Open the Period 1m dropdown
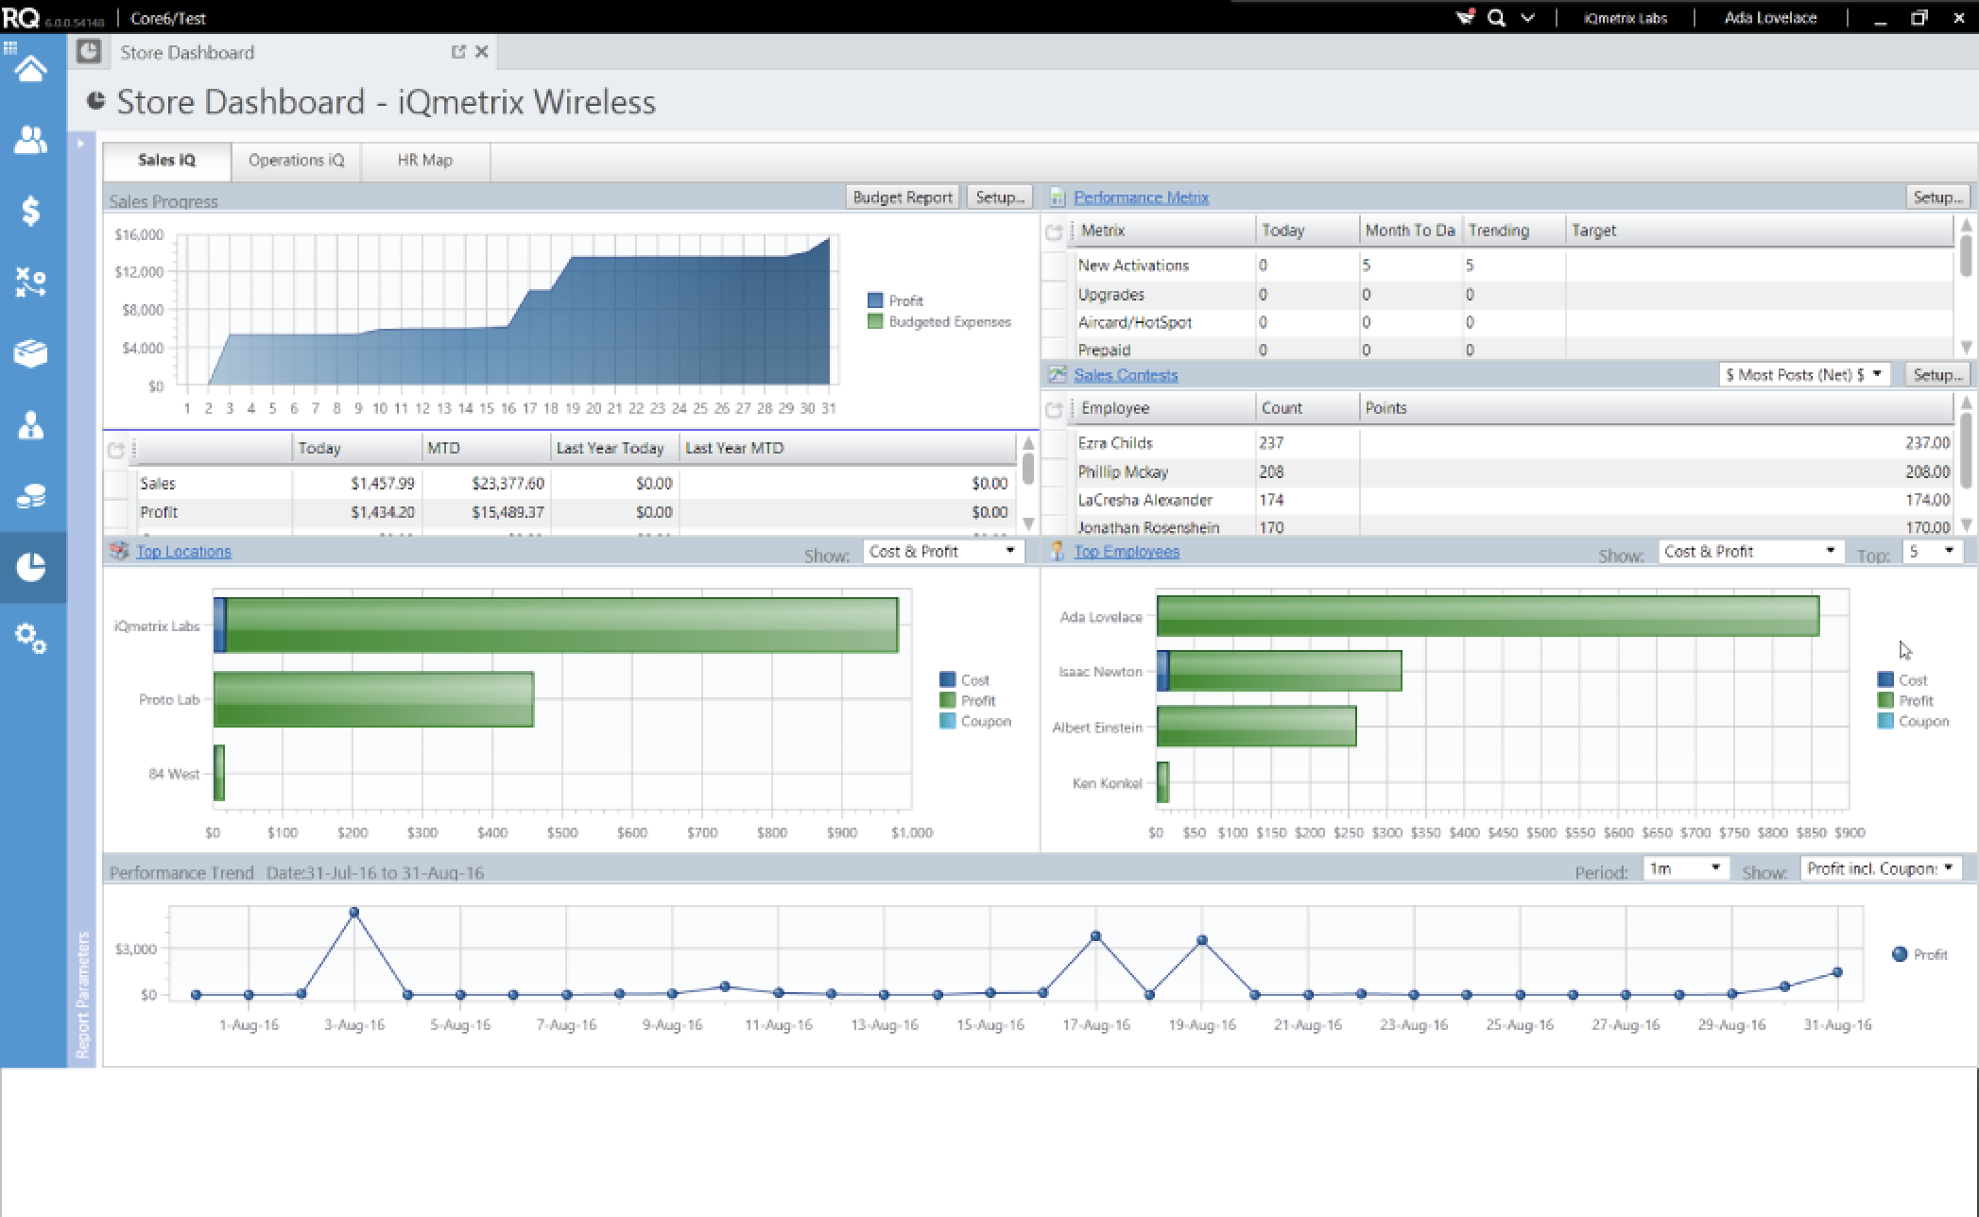Image resolution: width=1979 pixels, height=1217 pixels. pyautogui.click(x=1686, y=868)
